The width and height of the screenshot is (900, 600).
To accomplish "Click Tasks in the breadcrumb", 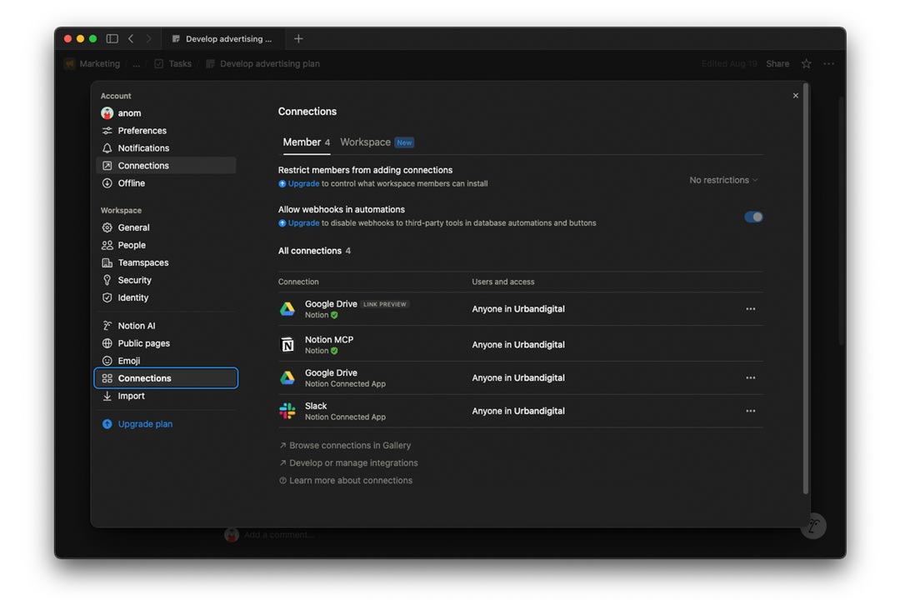I will tap(173, 63).
